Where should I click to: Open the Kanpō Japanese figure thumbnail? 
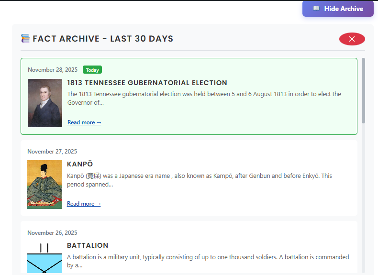pyautogui.click(x=44, y=185)
